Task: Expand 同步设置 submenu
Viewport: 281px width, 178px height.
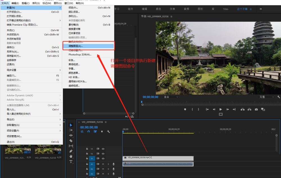Action: pos(31,70)
